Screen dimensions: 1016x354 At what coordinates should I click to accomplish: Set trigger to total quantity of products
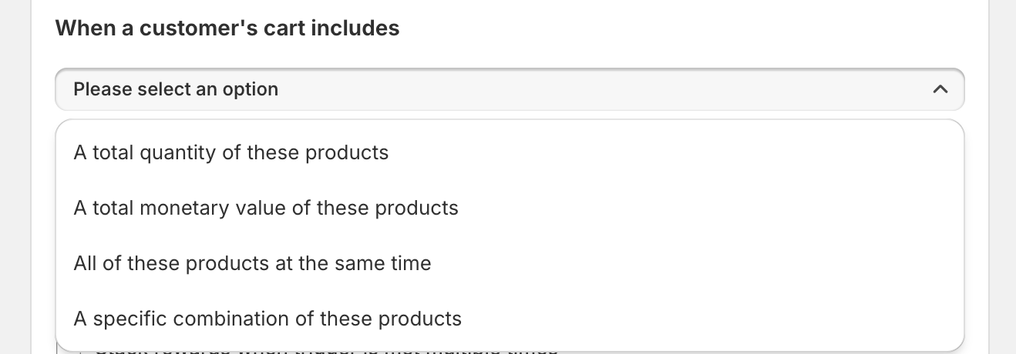point(230,152)
